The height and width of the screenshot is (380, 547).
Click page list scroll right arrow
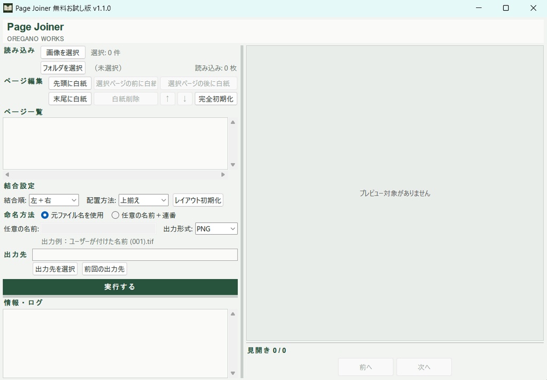coord(223,174)
